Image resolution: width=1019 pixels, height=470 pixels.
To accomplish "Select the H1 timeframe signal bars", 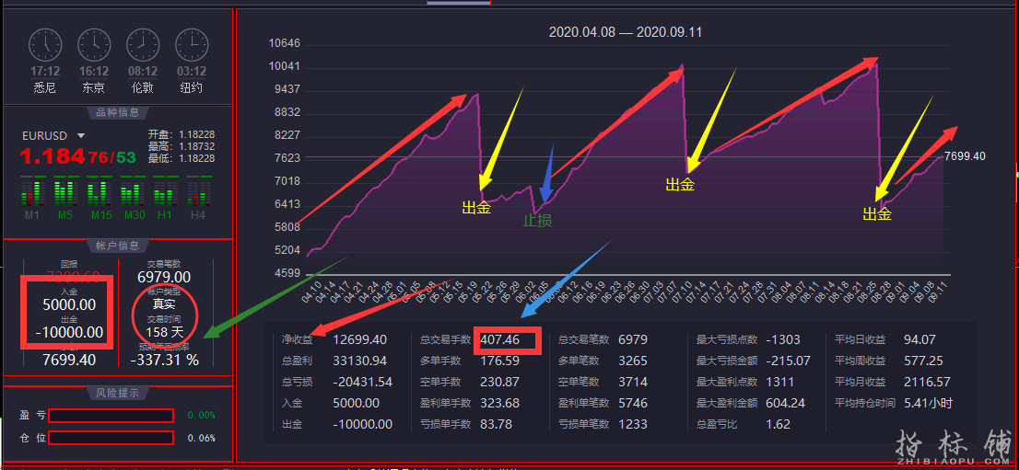I will 164,191.
